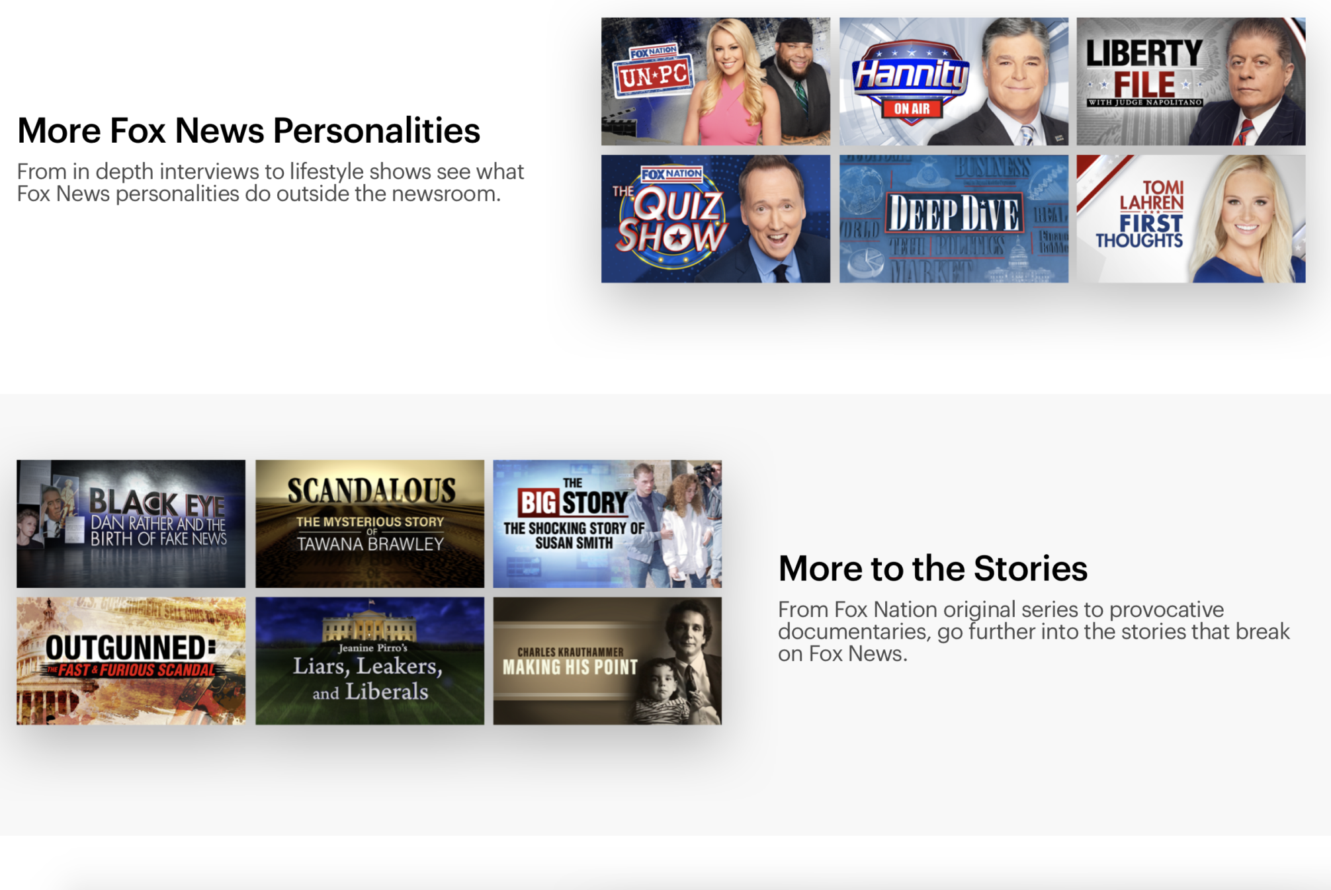The image size is (1331, 890).
Task: Click the Big Story red logo badge
Action: [x=538, y=503]
